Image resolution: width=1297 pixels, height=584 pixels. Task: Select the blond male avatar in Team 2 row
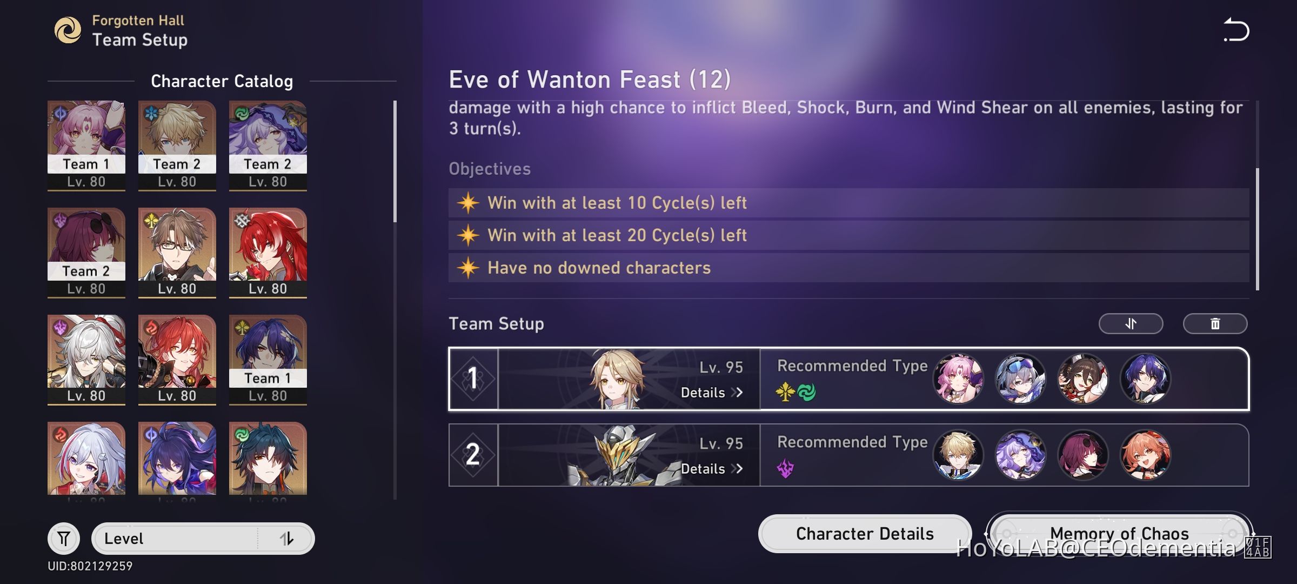[x=958, y=455]
